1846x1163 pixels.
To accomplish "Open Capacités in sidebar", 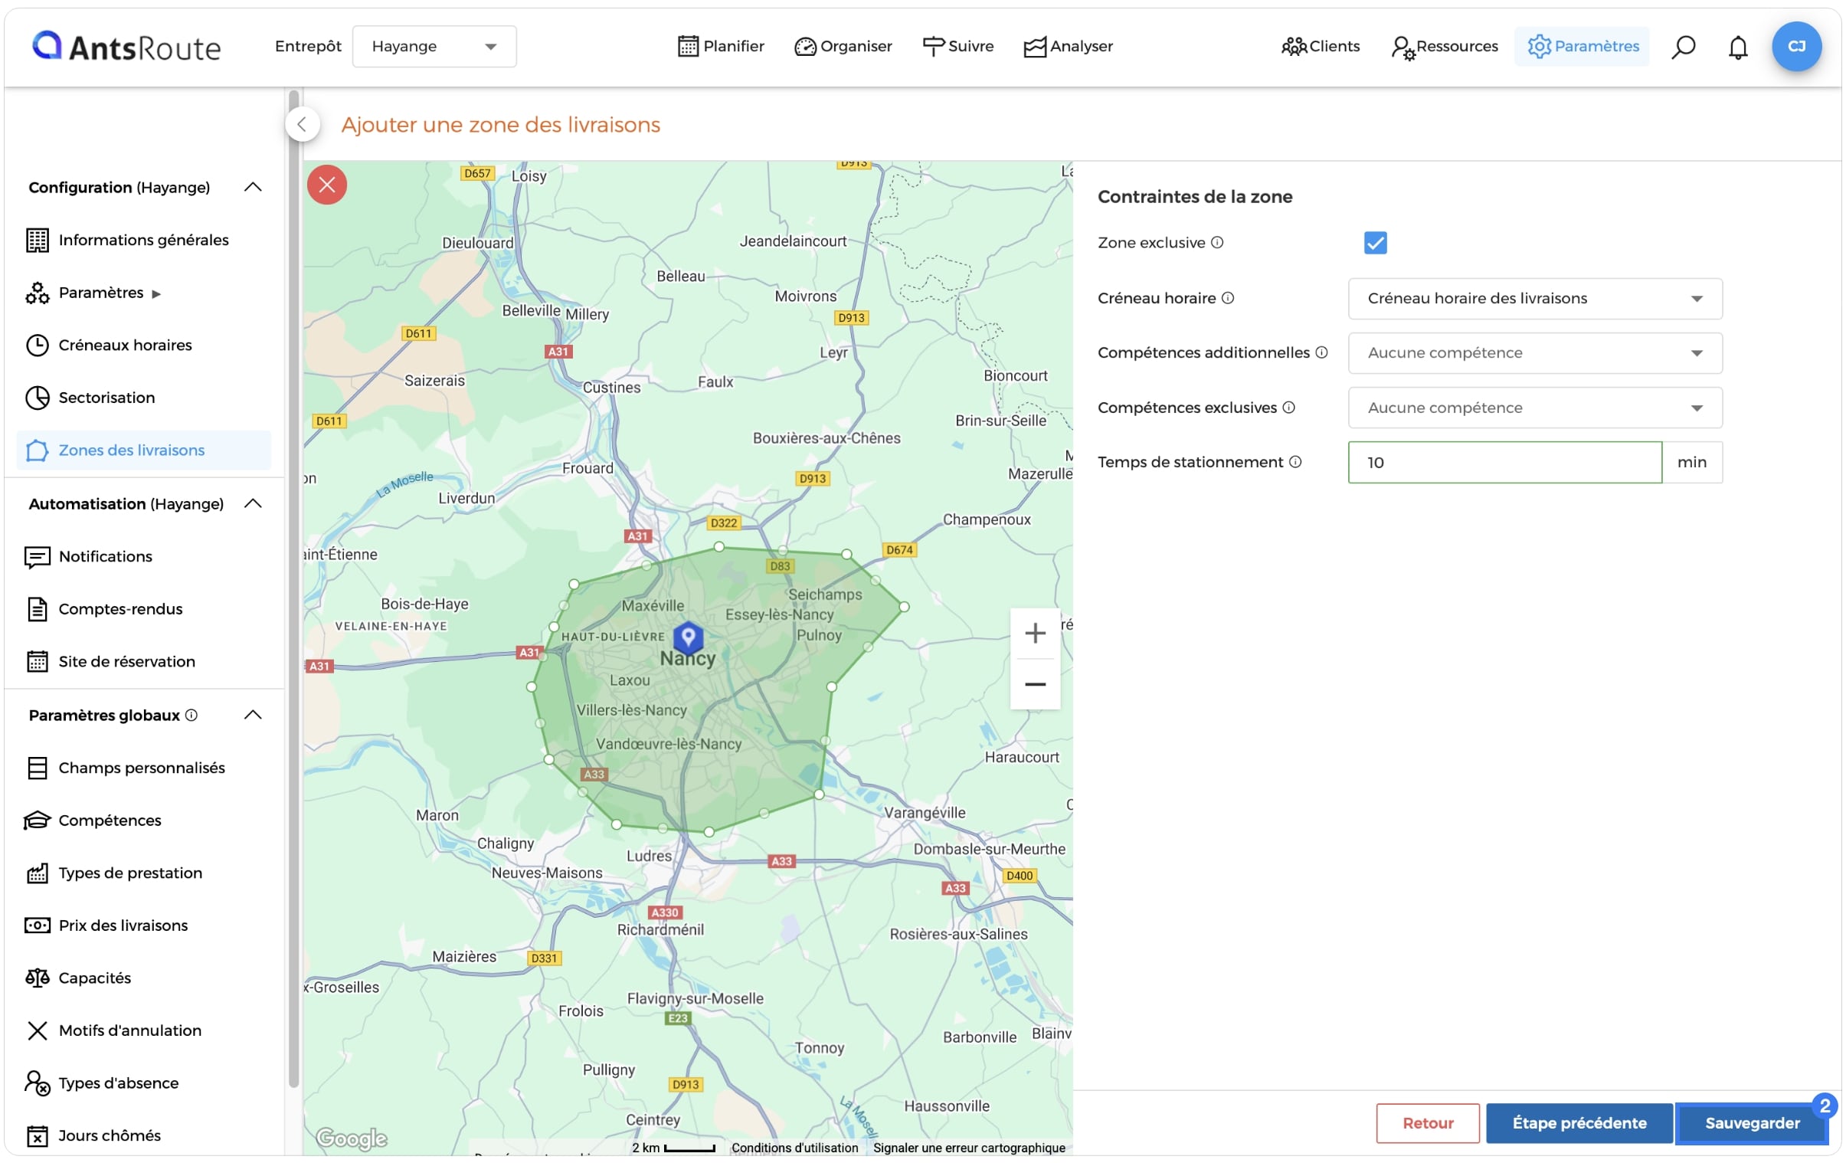I will click(x=143, y=979).
